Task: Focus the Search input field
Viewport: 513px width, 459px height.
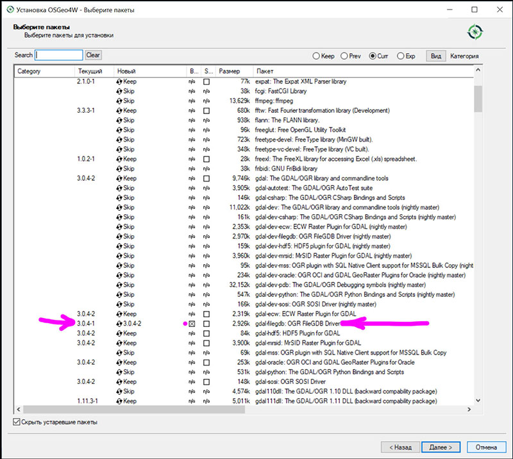Action: 59,56
